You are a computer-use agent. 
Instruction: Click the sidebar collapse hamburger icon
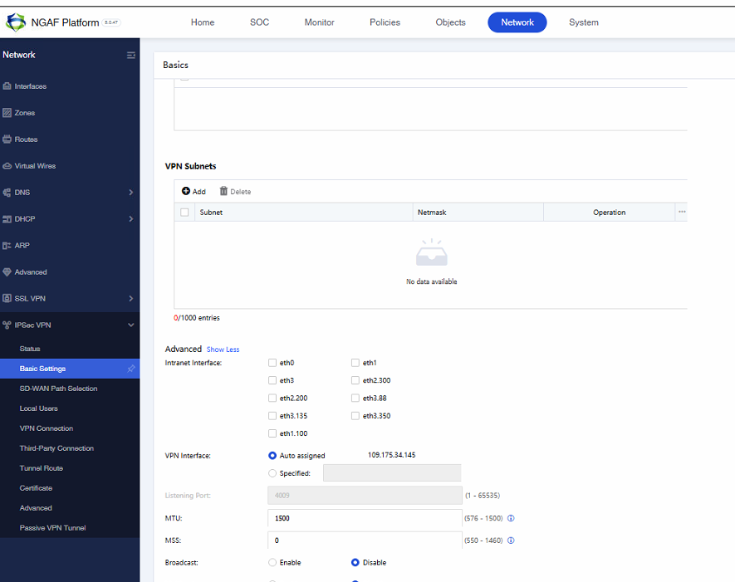point(130,56)
